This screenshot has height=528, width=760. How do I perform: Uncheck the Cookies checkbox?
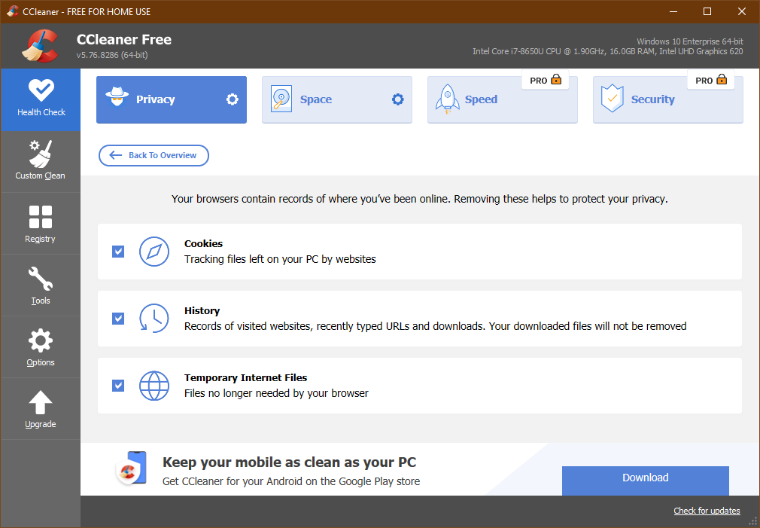pos(118,252)
